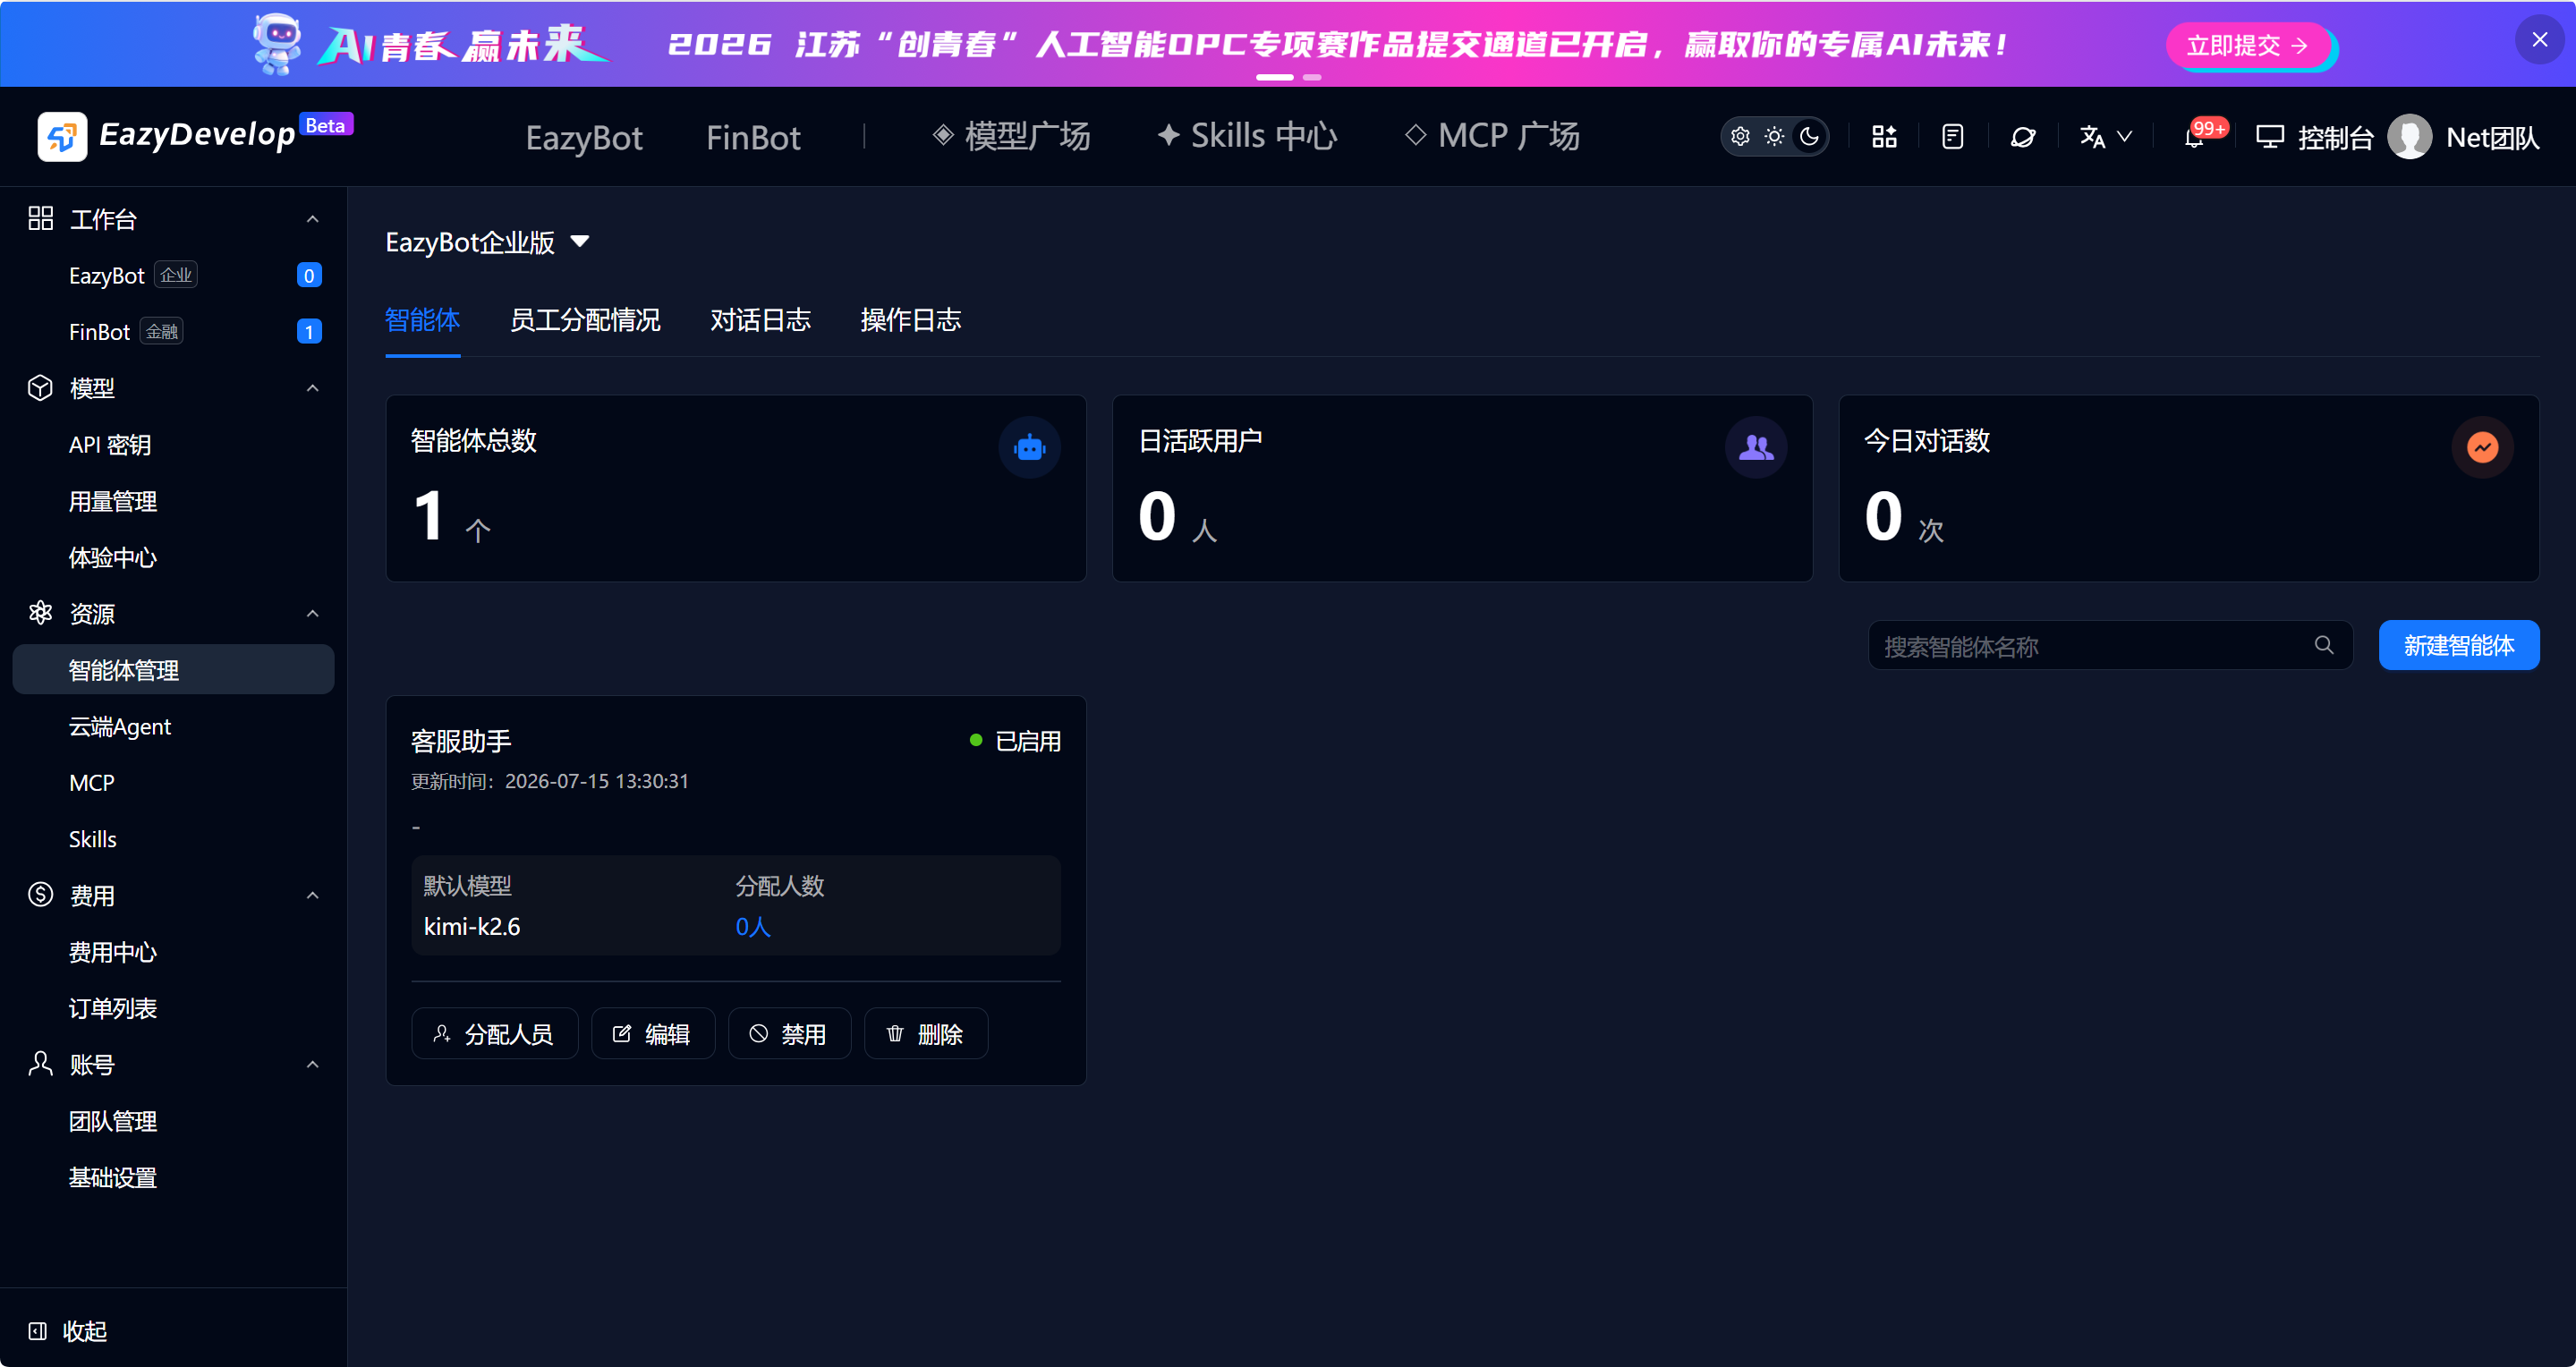Collapse the 工作台 sidebar section
Image resolution: width=2576 pixels, height=1367 pixels.
(x=313, y=219)
